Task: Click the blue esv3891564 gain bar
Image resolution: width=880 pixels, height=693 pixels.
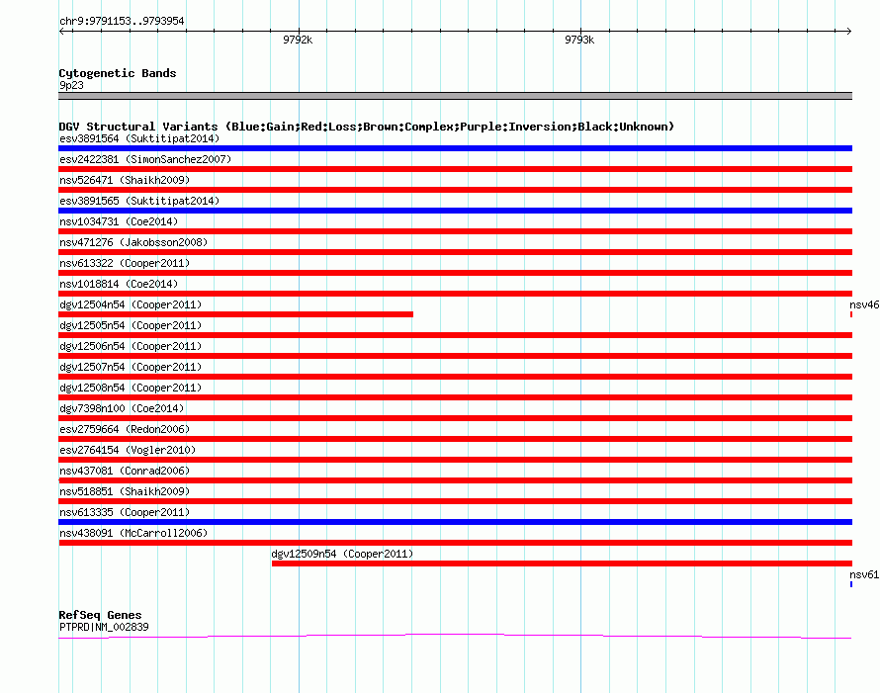Action: [455, 148]
